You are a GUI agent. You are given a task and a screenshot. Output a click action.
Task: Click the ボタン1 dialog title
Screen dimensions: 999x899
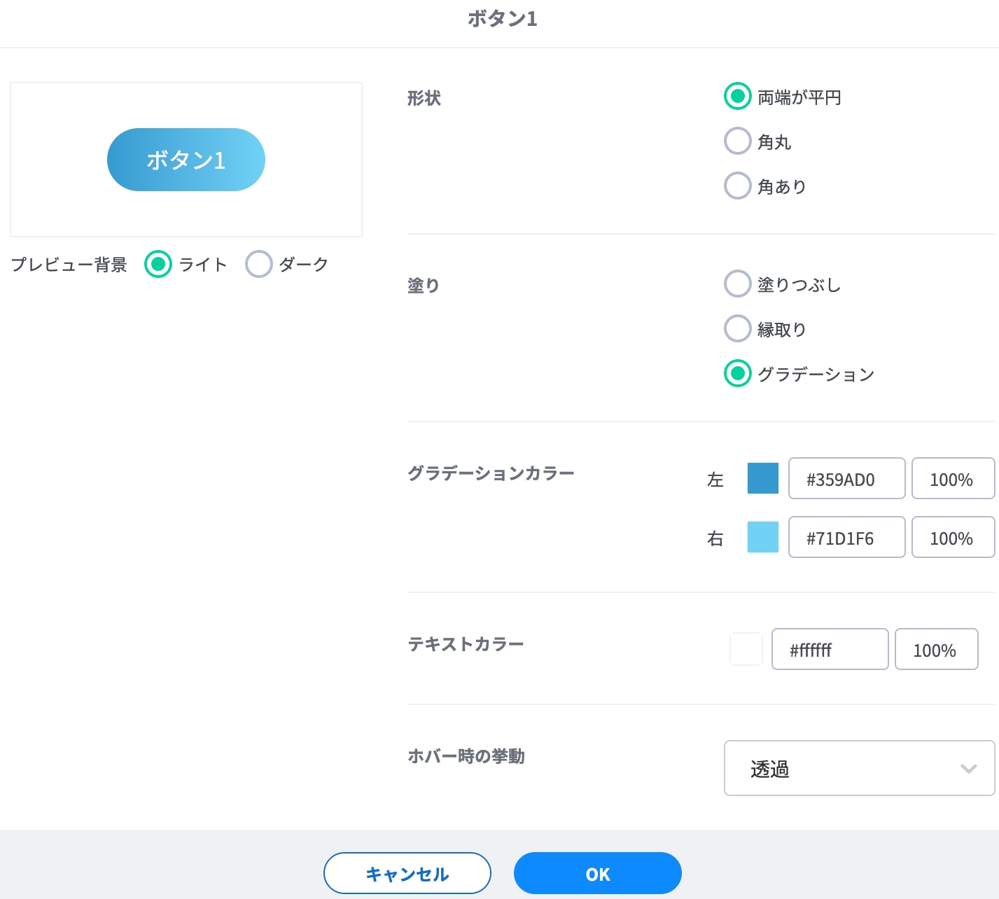pyautogui.click(x=503, y=19)
